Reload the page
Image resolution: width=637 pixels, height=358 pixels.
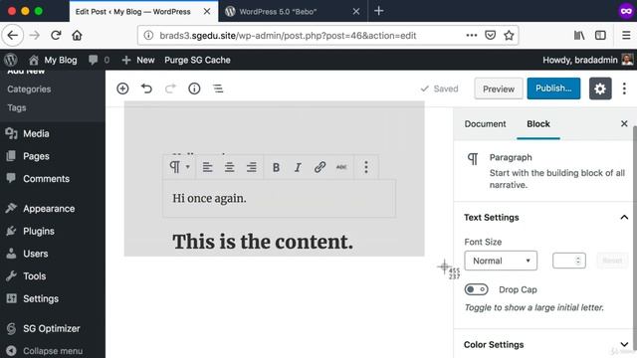[x=56, y=36]
